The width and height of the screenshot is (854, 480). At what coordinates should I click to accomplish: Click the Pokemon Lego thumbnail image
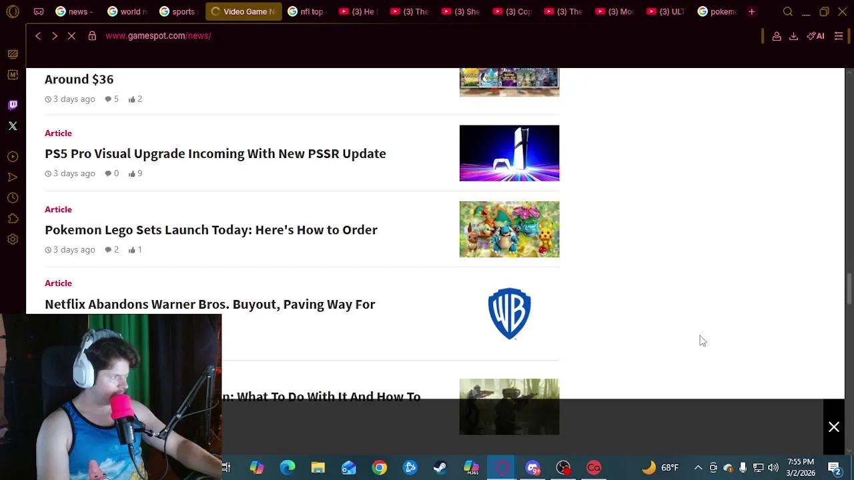tap(509, 229)
